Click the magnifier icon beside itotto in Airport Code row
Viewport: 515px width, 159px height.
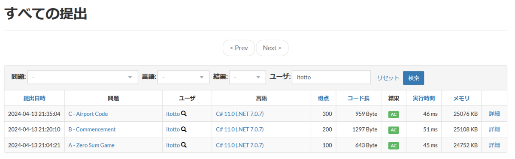pos(184,114)
